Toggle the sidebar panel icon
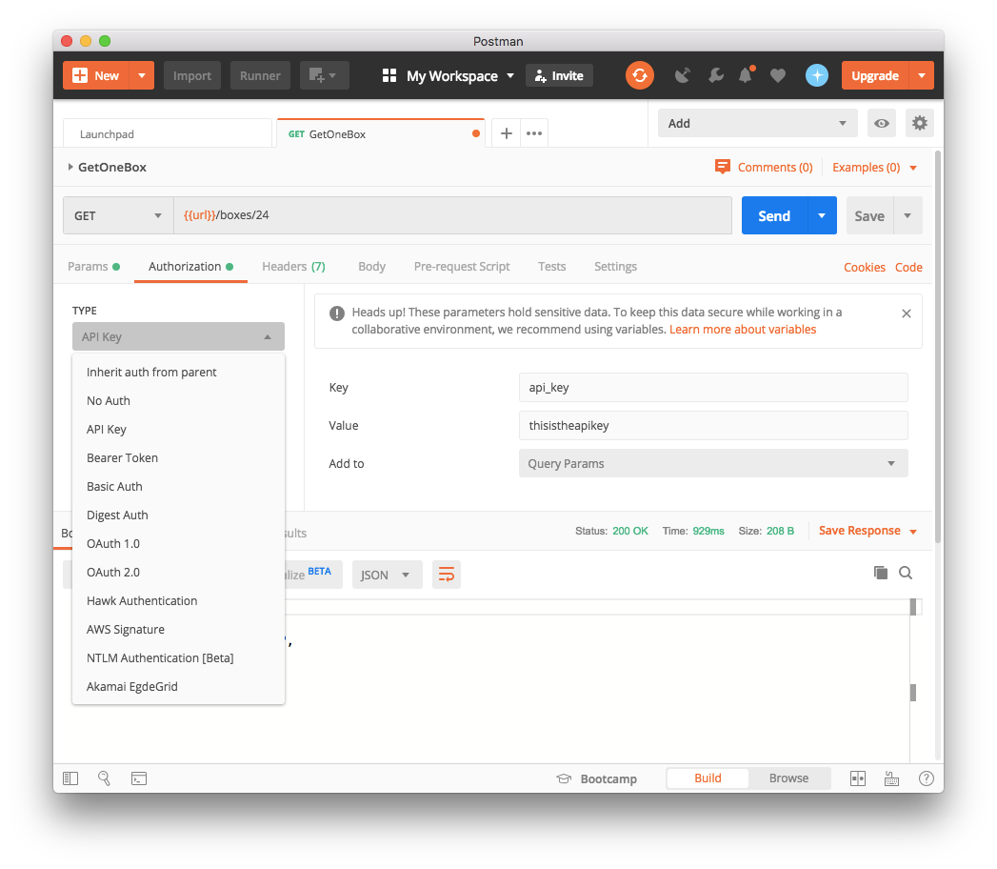 coord(70,778)
